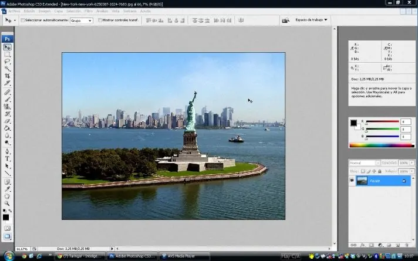Click the trash icon in Layers panel
This screenshot has height=261, width=418.
point(406,245)
